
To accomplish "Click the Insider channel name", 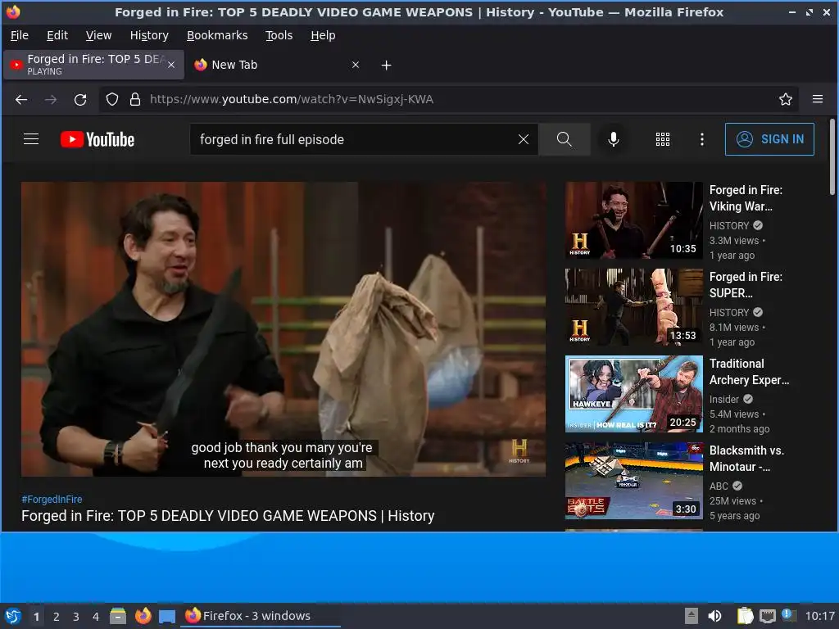I will (724, 399).
